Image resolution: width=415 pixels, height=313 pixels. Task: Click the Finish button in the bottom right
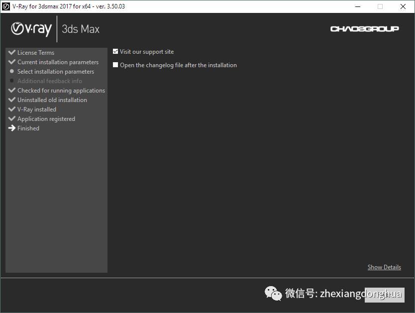pyautogui.click(x=384, y=295)
